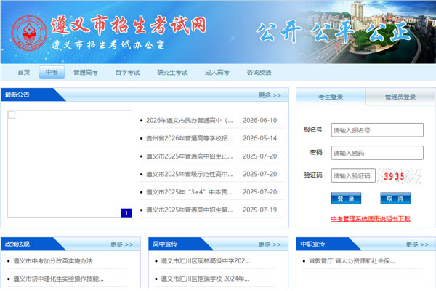436x291 pixels.
Task: Click the 高中宣传 panel header
Action: 165,244
